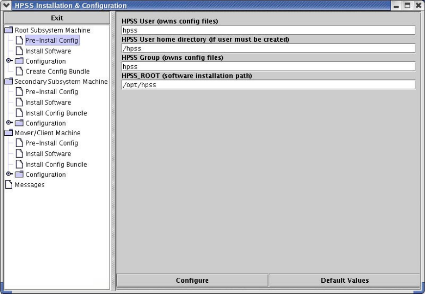
Task: Select Configuration label under Root Subsystem Machine
Action: (x=45, y=61)
